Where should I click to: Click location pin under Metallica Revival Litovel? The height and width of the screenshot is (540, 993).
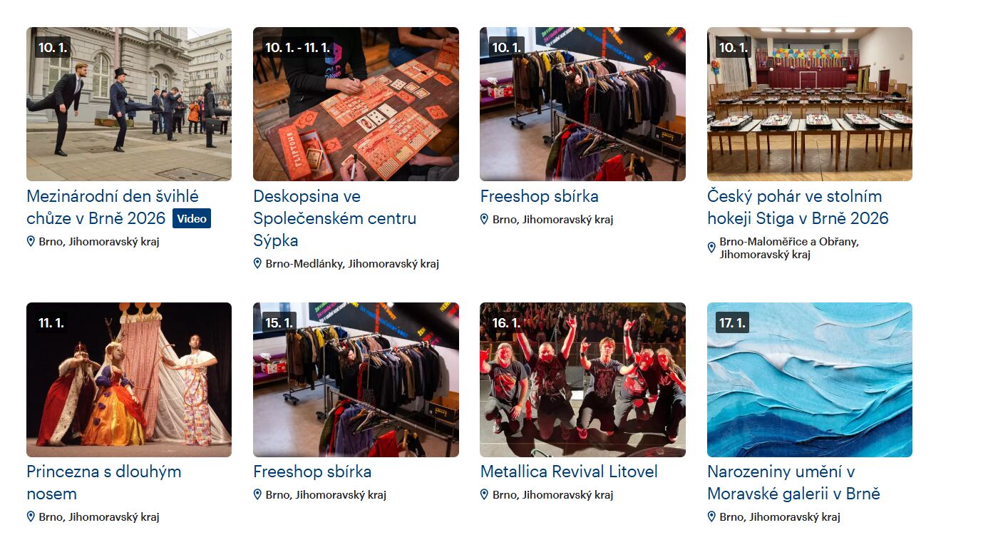click(x=484, y=494)
